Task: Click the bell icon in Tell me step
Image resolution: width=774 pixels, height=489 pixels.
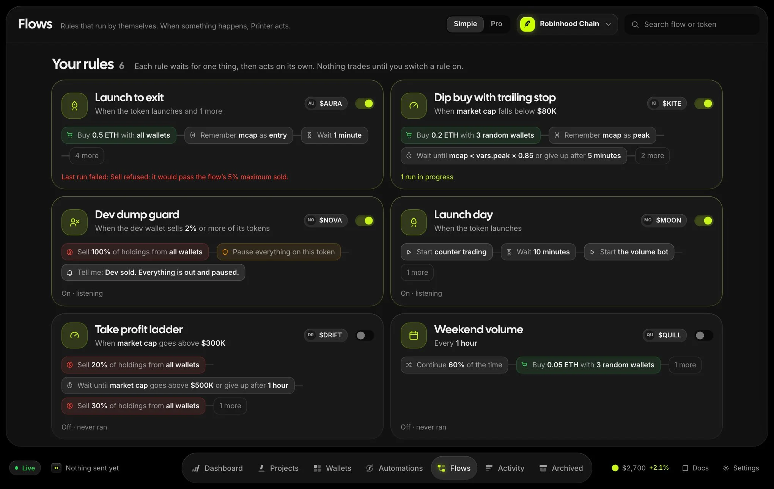Action: coord(70,273)
